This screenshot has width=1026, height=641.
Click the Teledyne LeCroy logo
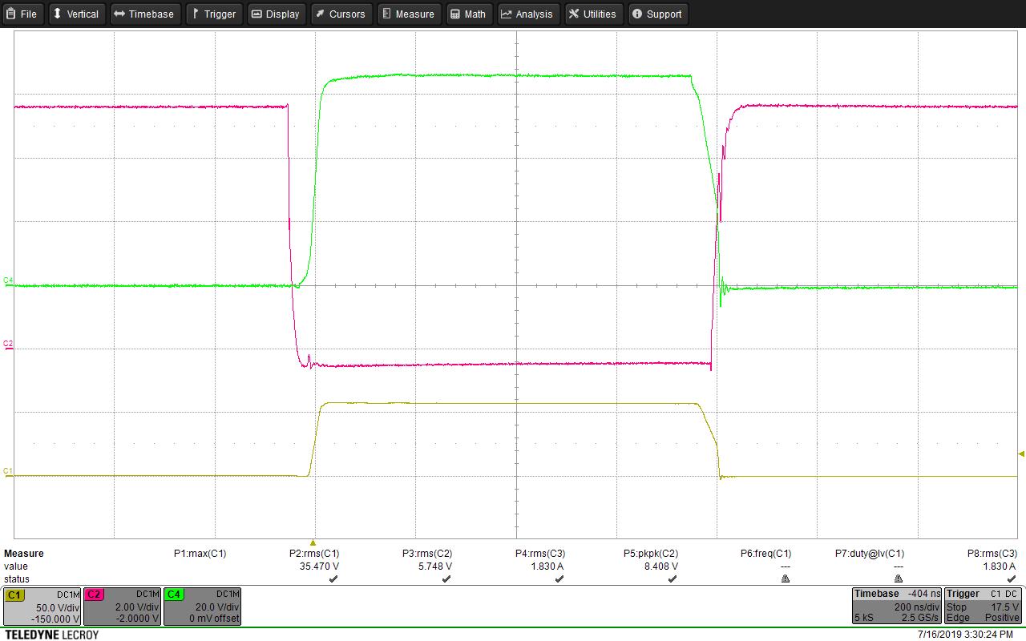click(x=51, y=635)
